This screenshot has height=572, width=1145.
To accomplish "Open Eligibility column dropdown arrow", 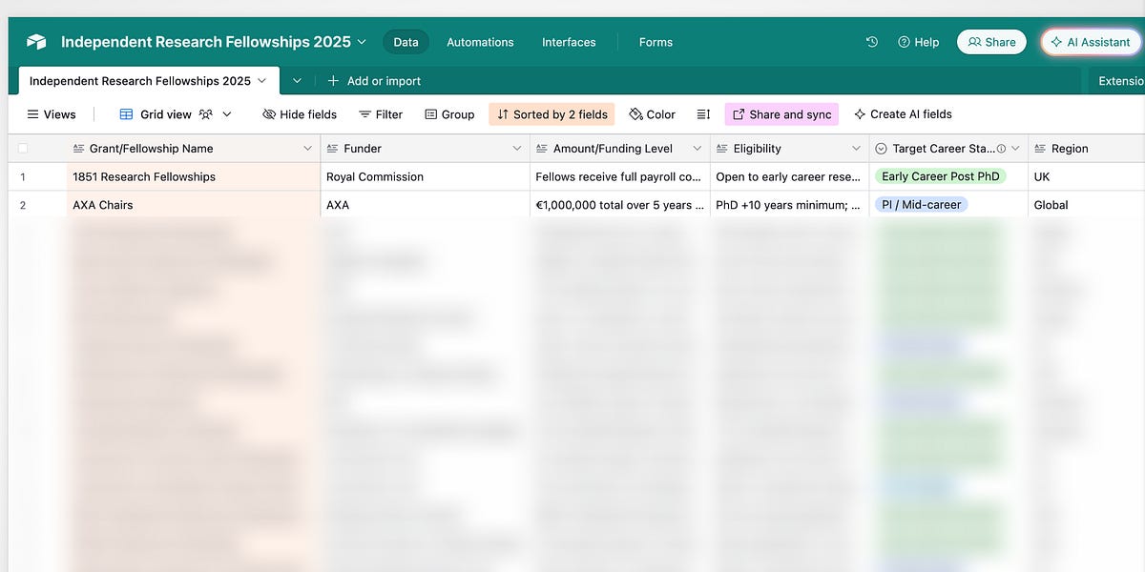I will click(x=856, y=149).
